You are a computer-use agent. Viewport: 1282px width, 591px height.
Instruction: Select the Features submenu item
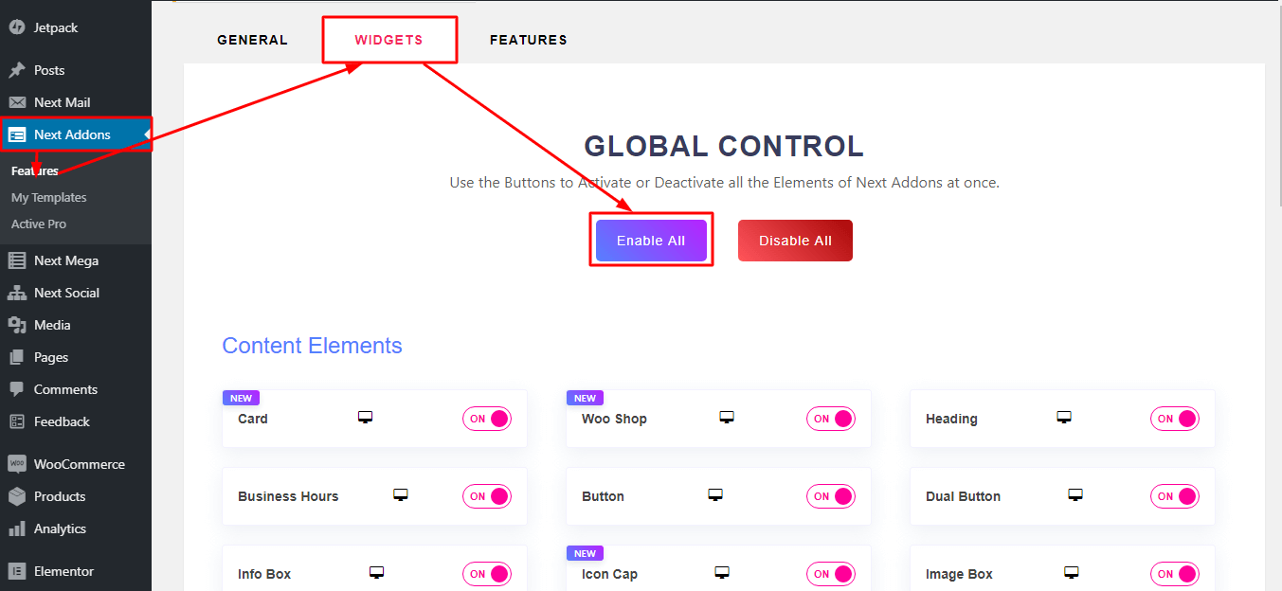tap(35, 171)
